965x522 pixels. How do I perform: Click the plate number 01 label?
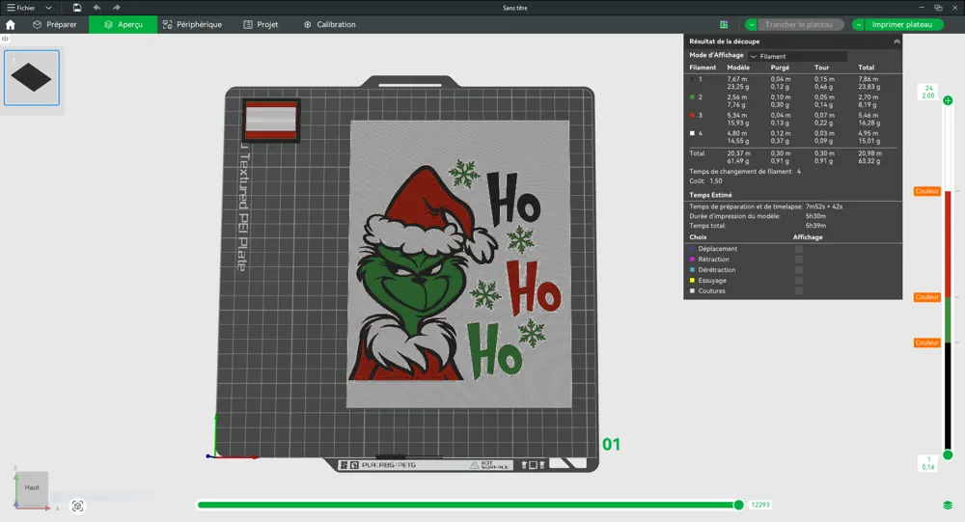pyautogui.click(x=611, y=445)
